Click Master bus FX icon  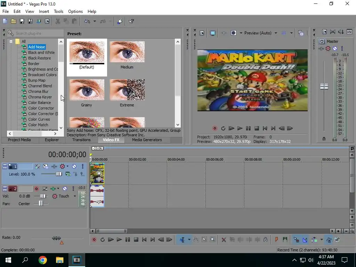coord(321,48)
